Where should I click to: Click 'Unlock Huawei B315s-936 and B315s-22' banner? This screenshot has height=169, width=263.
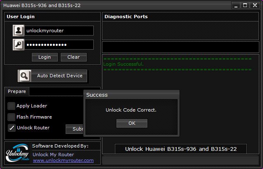tap(181, 149)
